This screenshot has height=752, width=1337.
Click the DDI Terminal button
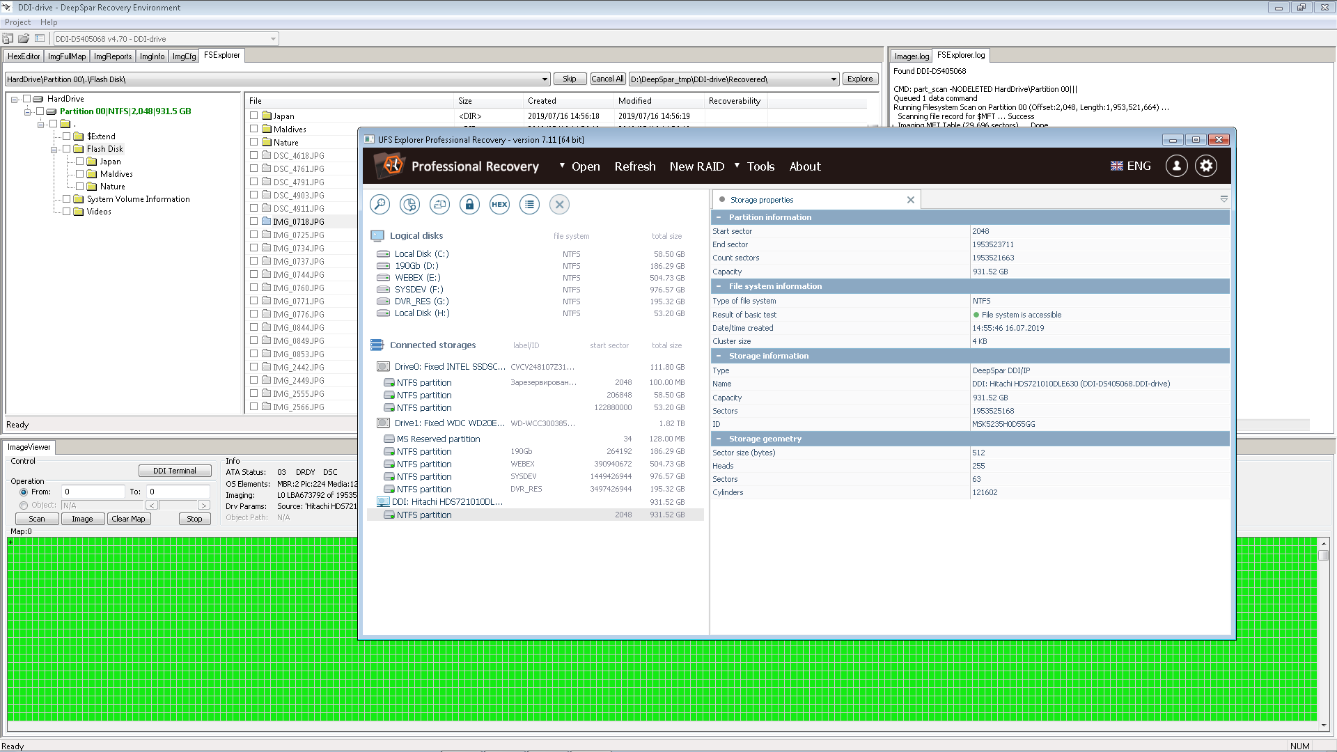pos(175,471)
